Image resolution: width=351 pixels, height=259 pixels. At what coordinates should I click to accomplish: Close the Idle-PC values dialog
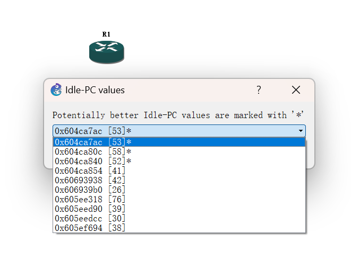click(296, 90)
